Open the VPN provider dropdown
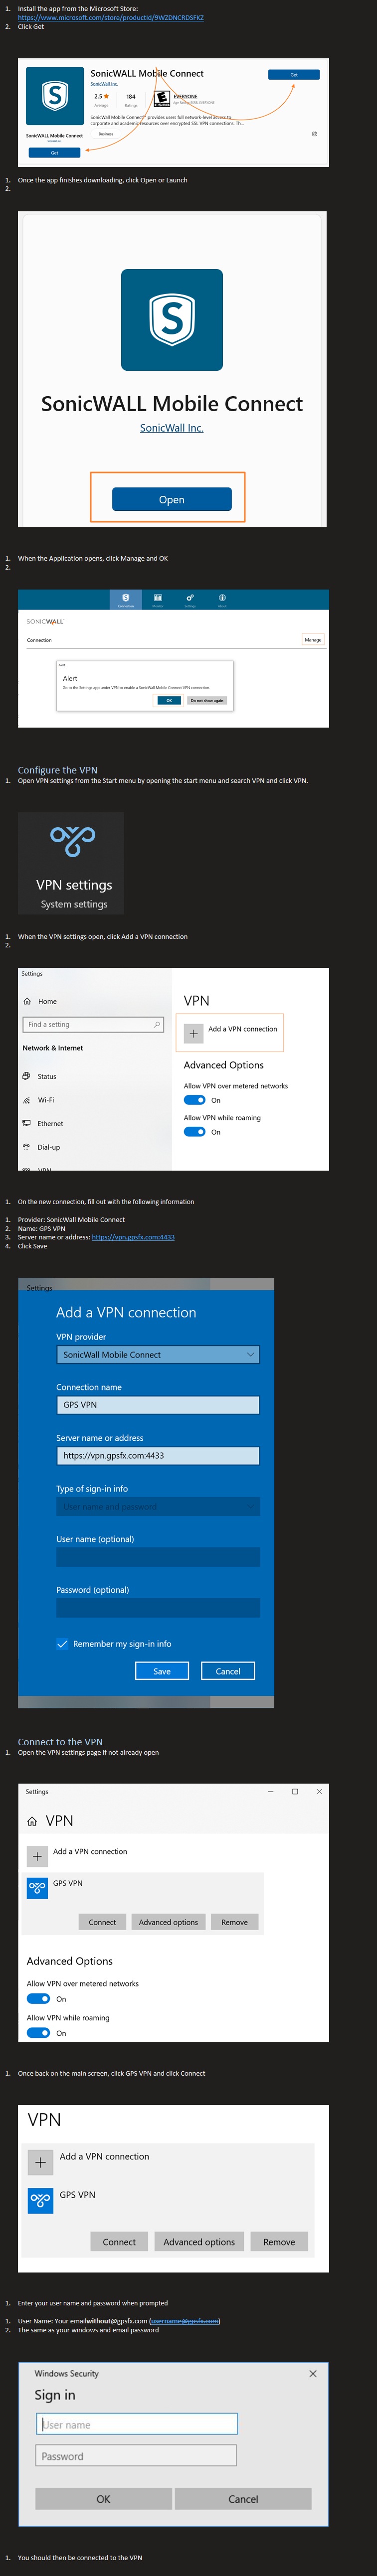 point(158,1355)
